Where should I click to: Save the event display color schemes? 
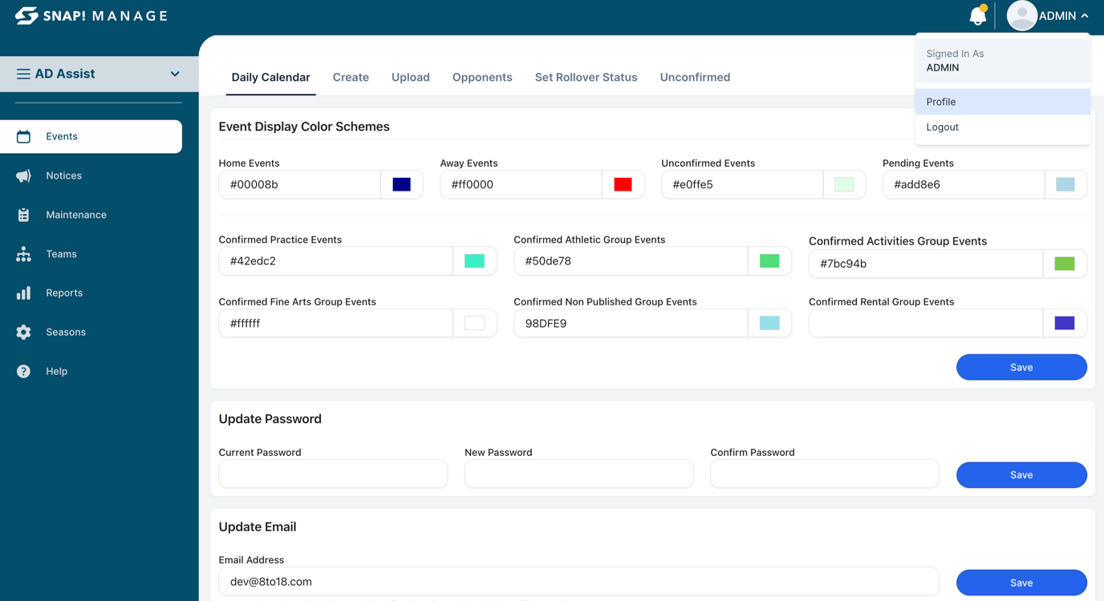tap(1021, 367)
